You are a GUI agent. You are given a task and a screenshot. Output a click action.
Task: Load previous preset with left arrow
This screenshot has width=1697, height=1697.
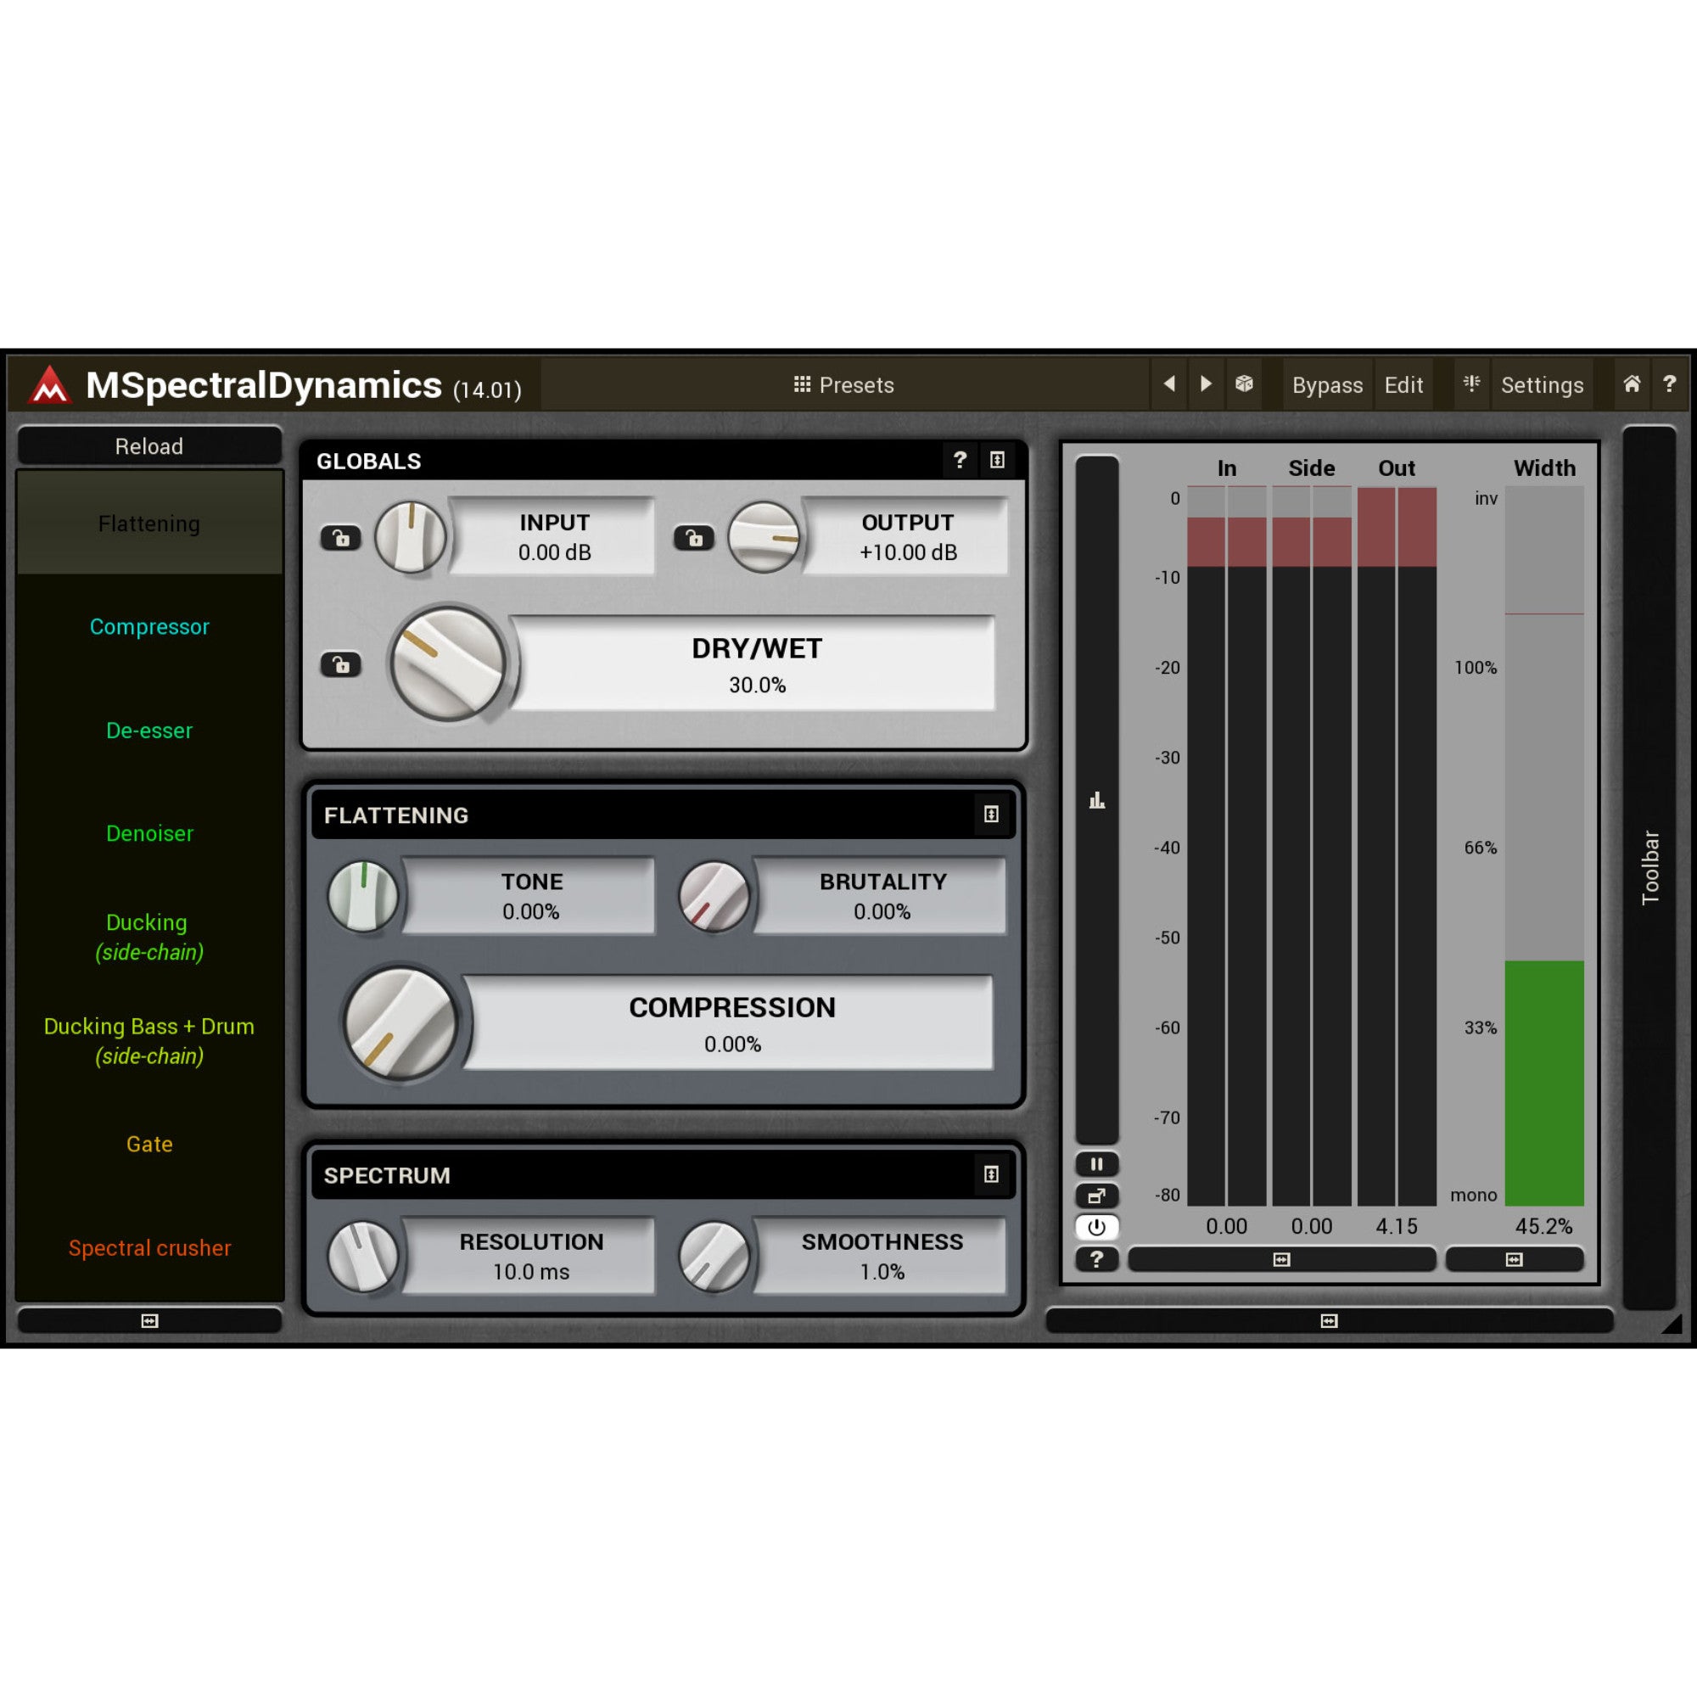pyautogui.click(x=1169, y=384)
